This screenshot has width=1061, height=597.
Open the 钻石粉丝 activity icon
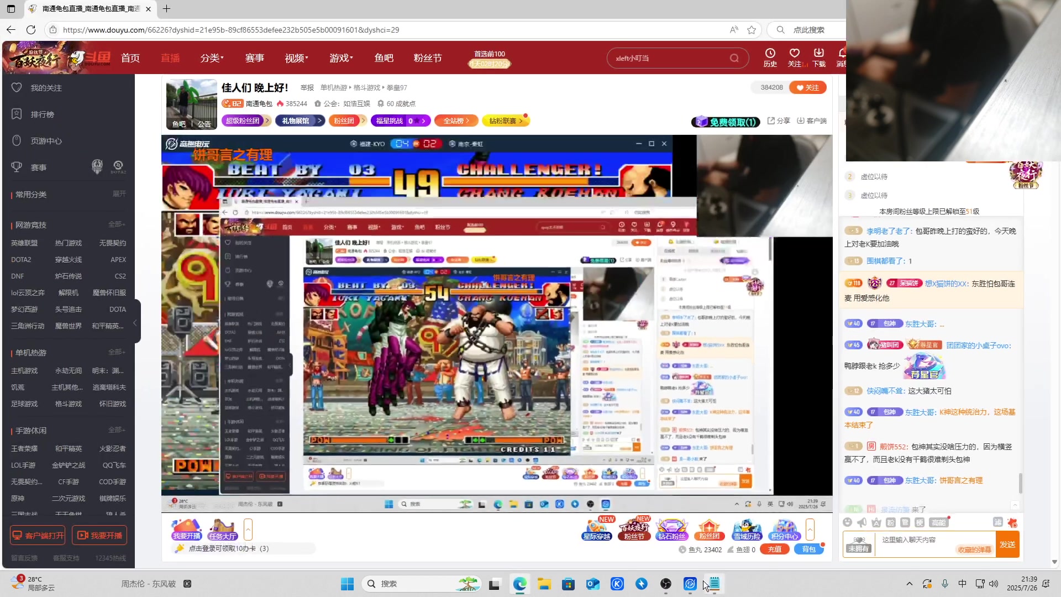(672, 529)
